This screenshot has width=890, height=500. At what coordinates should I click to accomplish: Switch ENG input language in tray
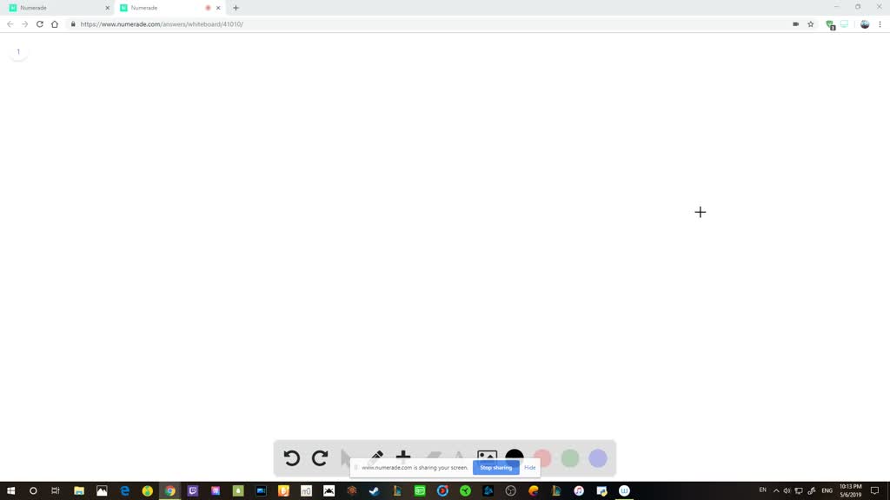pyautogui.click(x=827, y=491)
